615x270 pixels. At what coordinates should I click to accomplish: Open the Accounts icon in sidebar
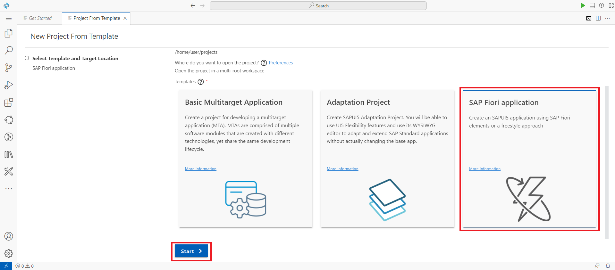click(9, 236)
